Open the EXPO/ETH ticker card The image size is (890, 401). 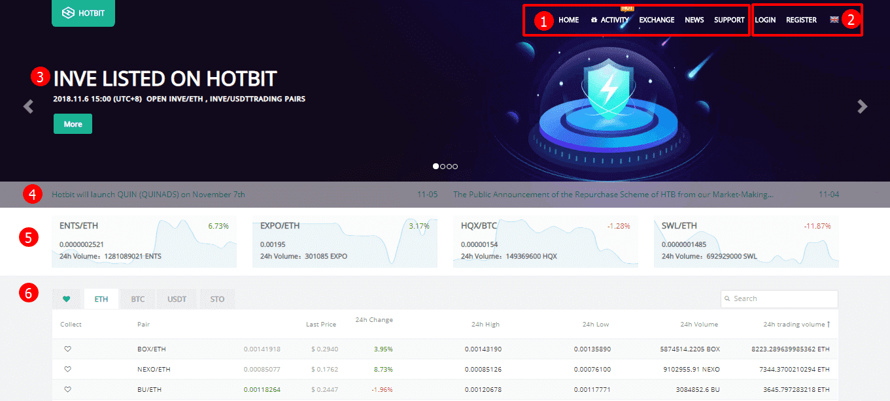345,242
